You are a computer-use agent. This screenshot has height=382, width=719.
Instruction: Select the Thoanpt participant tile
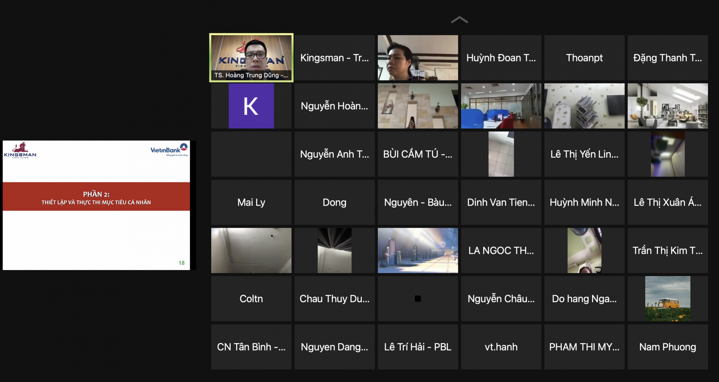point(584,58)
